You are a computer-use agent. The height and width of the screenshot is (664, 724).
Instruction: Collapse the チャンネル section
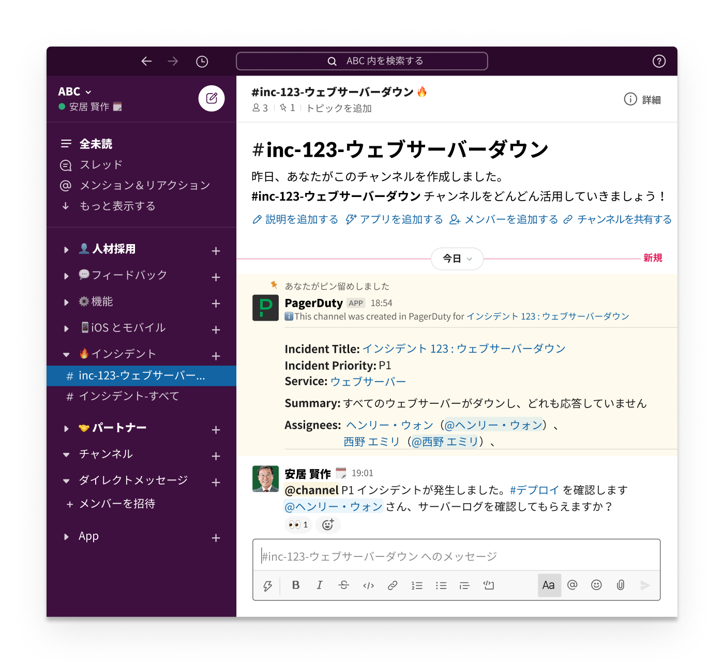point(66,455)
